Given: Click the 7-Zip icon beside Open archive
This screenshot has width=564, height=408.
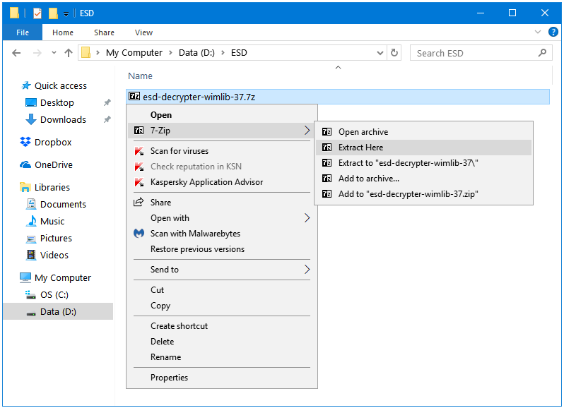Looking at the screenshot, I should [327, 132].
